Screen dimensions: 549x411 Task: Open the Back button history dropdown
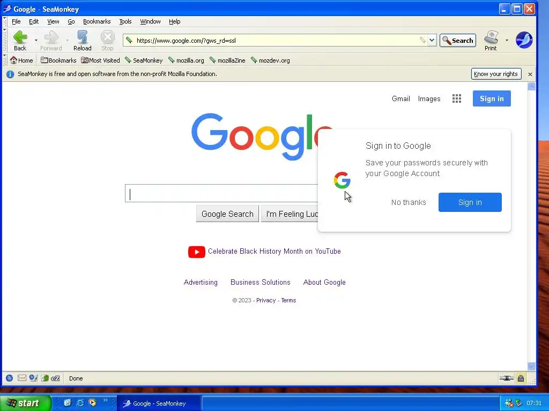point(36,41)
